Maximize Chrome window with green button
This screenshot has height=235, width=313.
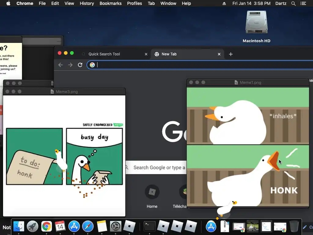click(72, 53)
